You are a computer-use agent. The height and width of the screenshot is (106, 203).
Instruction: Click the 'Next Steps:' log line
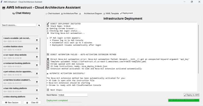(56, 90)
